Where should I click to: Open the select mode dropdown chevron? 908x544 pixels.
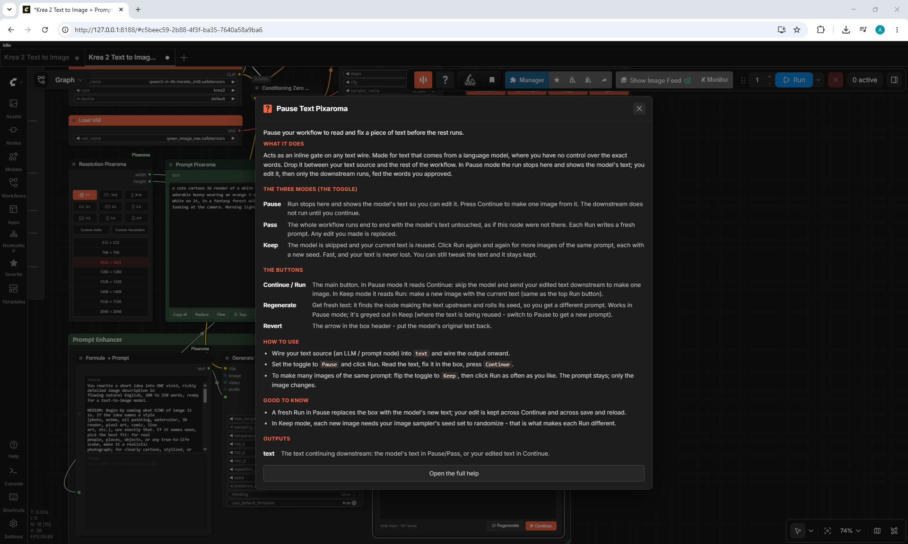tap(811, 531)
